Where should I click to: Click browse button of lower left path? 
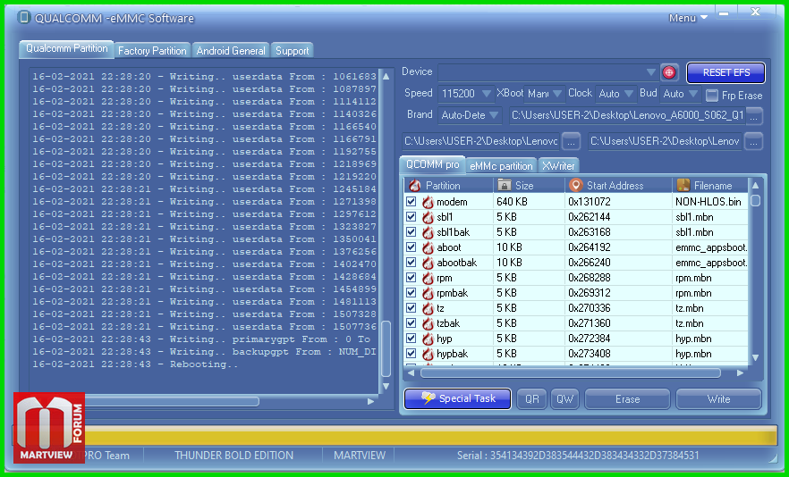point(571,142)
